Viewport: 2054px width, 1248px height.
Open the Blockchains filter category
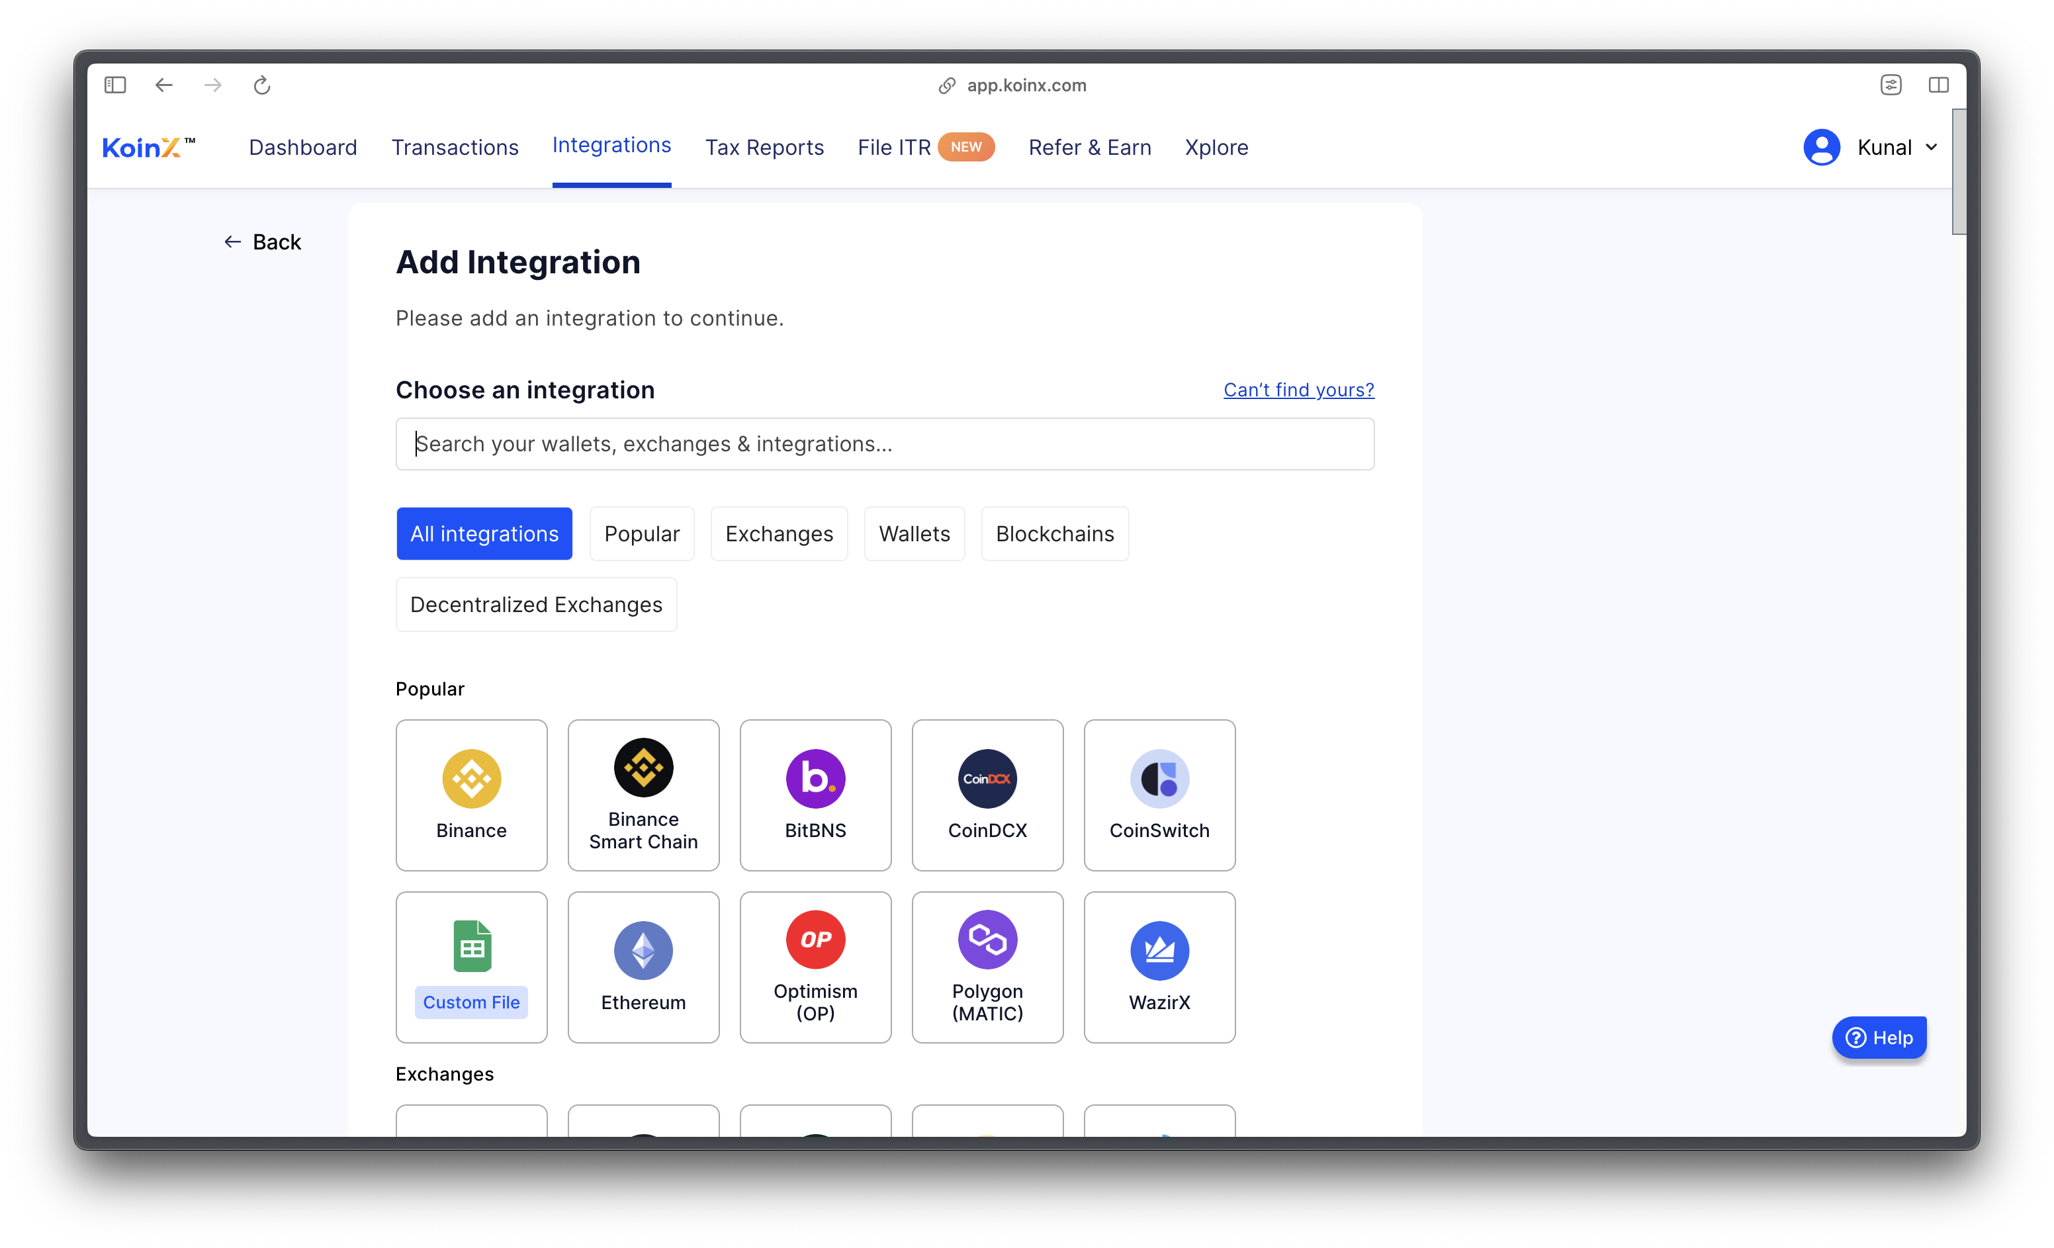[1053, 532]
